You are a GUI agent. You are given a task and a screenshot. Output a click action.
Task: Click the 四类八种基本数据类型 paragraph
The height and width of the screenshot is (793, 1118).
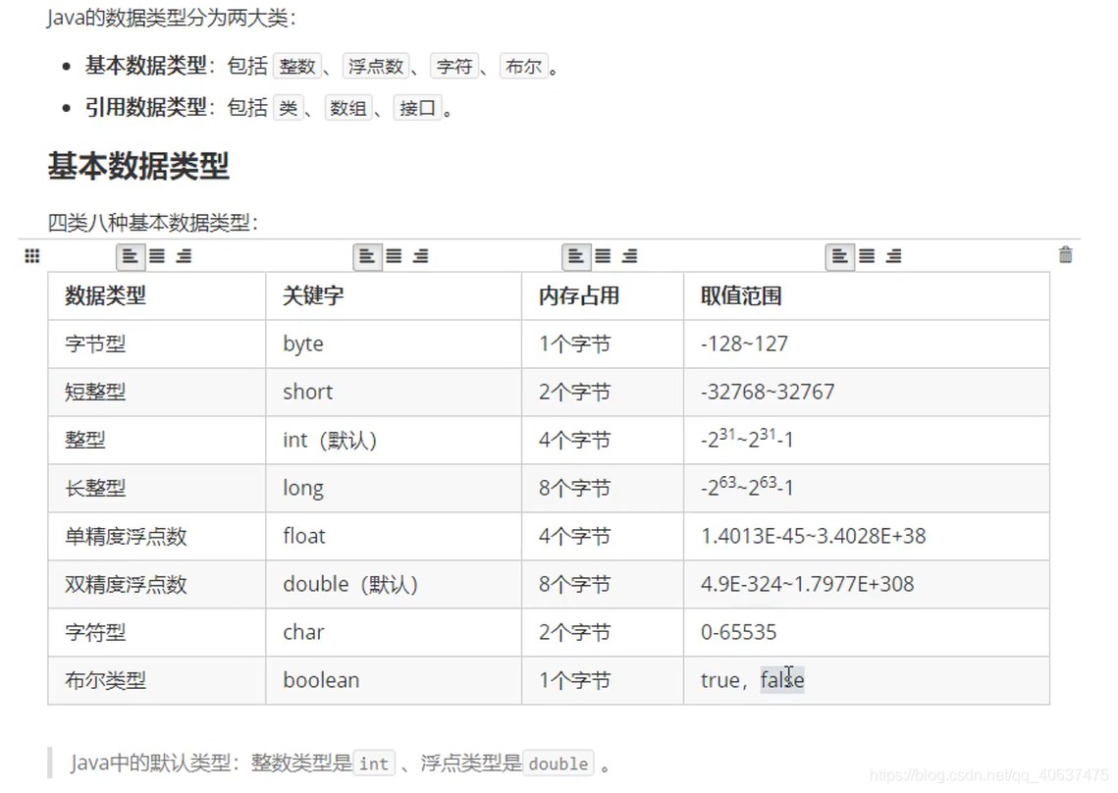[x=153, y=223]
